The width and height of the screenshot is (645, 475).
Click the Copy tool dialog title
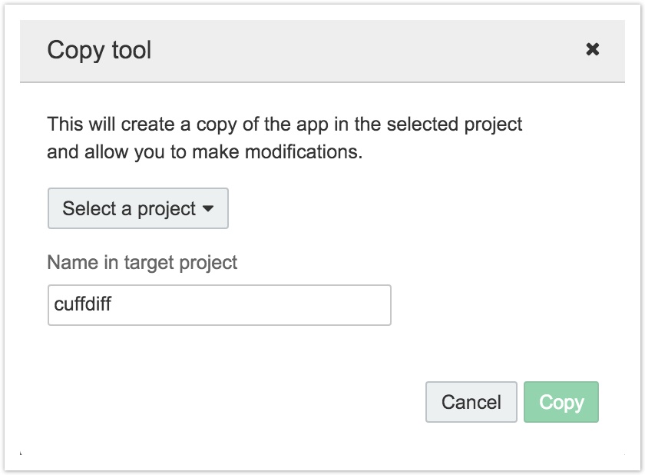click(x=99, y=51)
